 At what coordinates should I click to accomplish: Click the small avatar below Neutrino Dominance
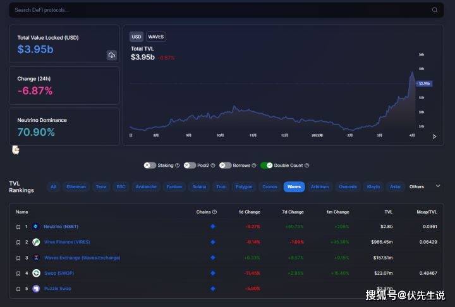tap(16, 150)
